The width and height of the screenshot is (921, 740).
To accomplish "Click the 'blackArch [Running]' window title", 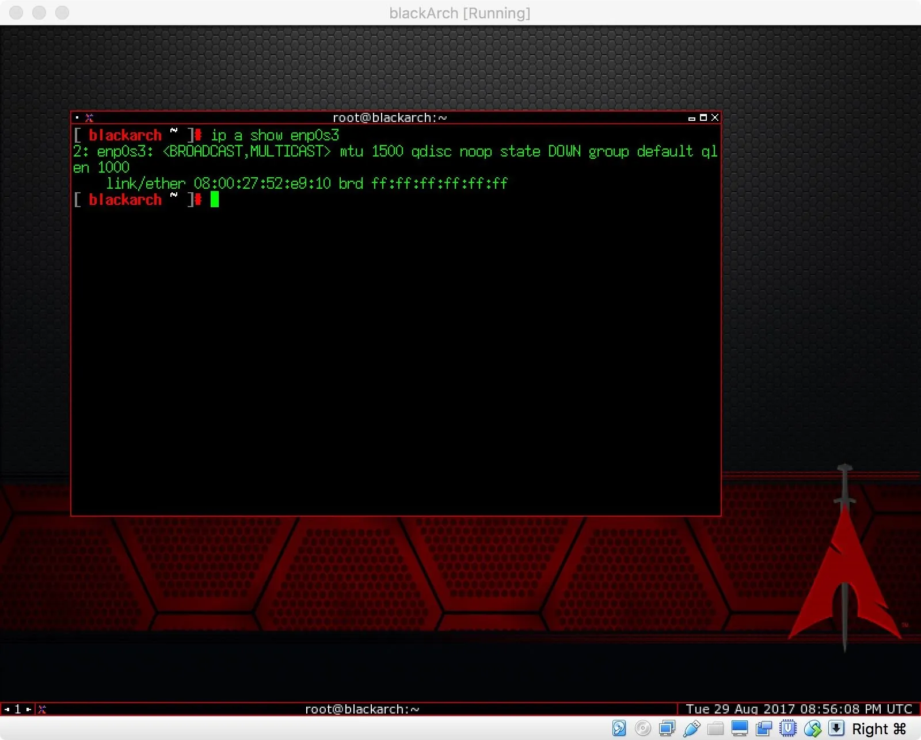I will pyautogui.click(x=460, y=13).
